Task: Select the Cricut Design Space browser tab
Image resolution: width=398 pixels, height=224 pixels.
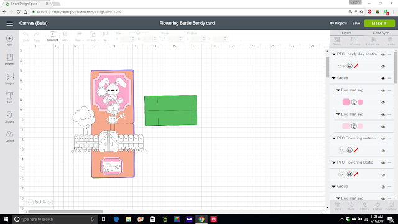Action: tap(26, 4)
